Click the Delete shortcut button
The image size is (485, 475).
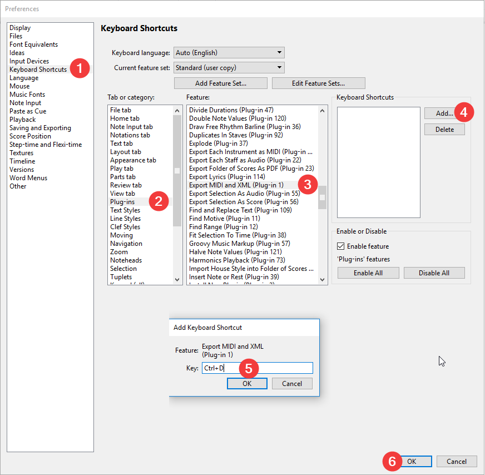[444, 130]
